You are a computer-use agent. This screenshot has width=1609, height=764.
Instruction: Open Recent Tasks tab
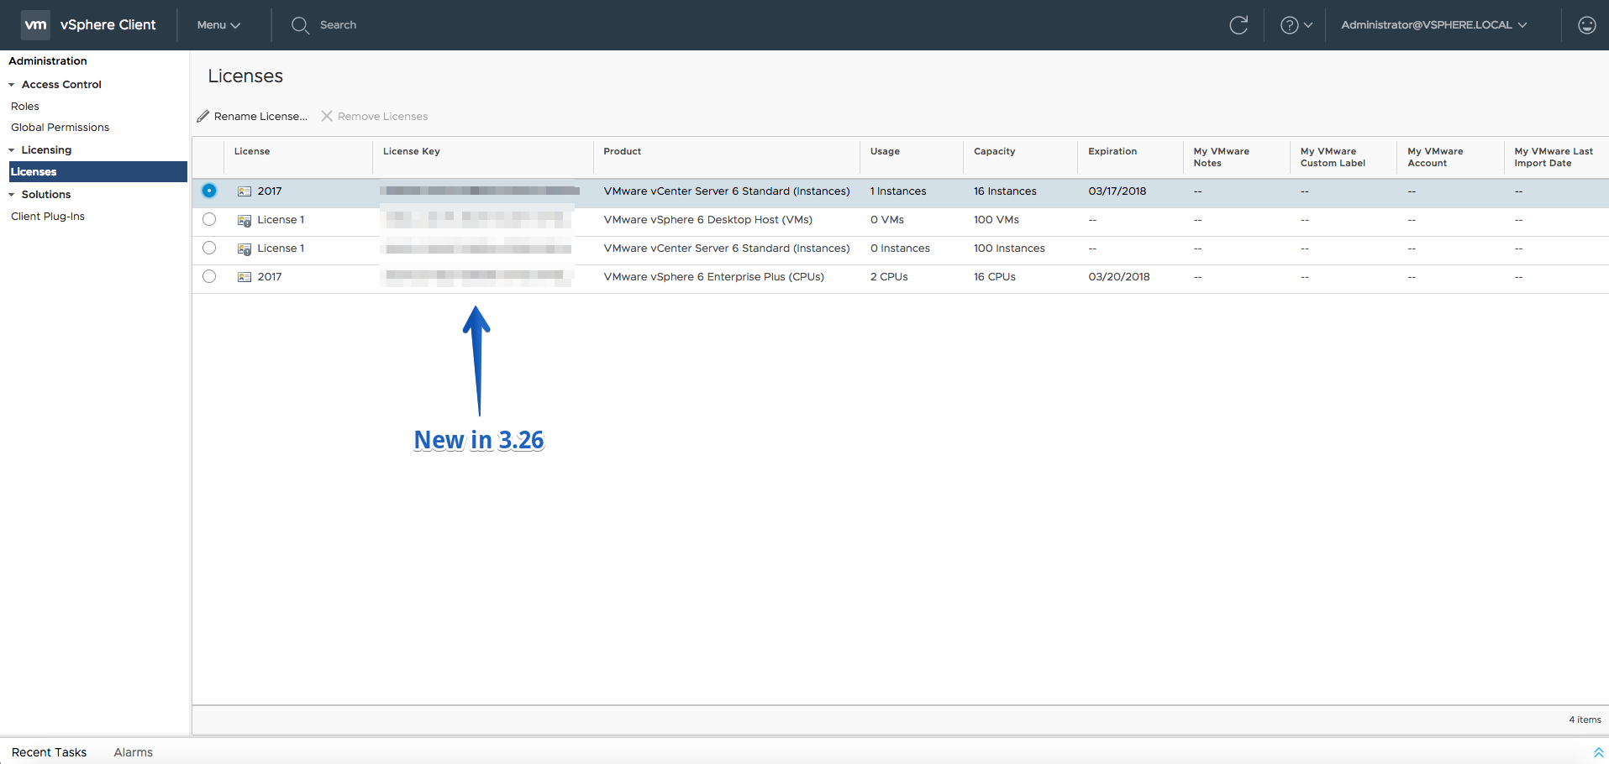pos(49,752)
